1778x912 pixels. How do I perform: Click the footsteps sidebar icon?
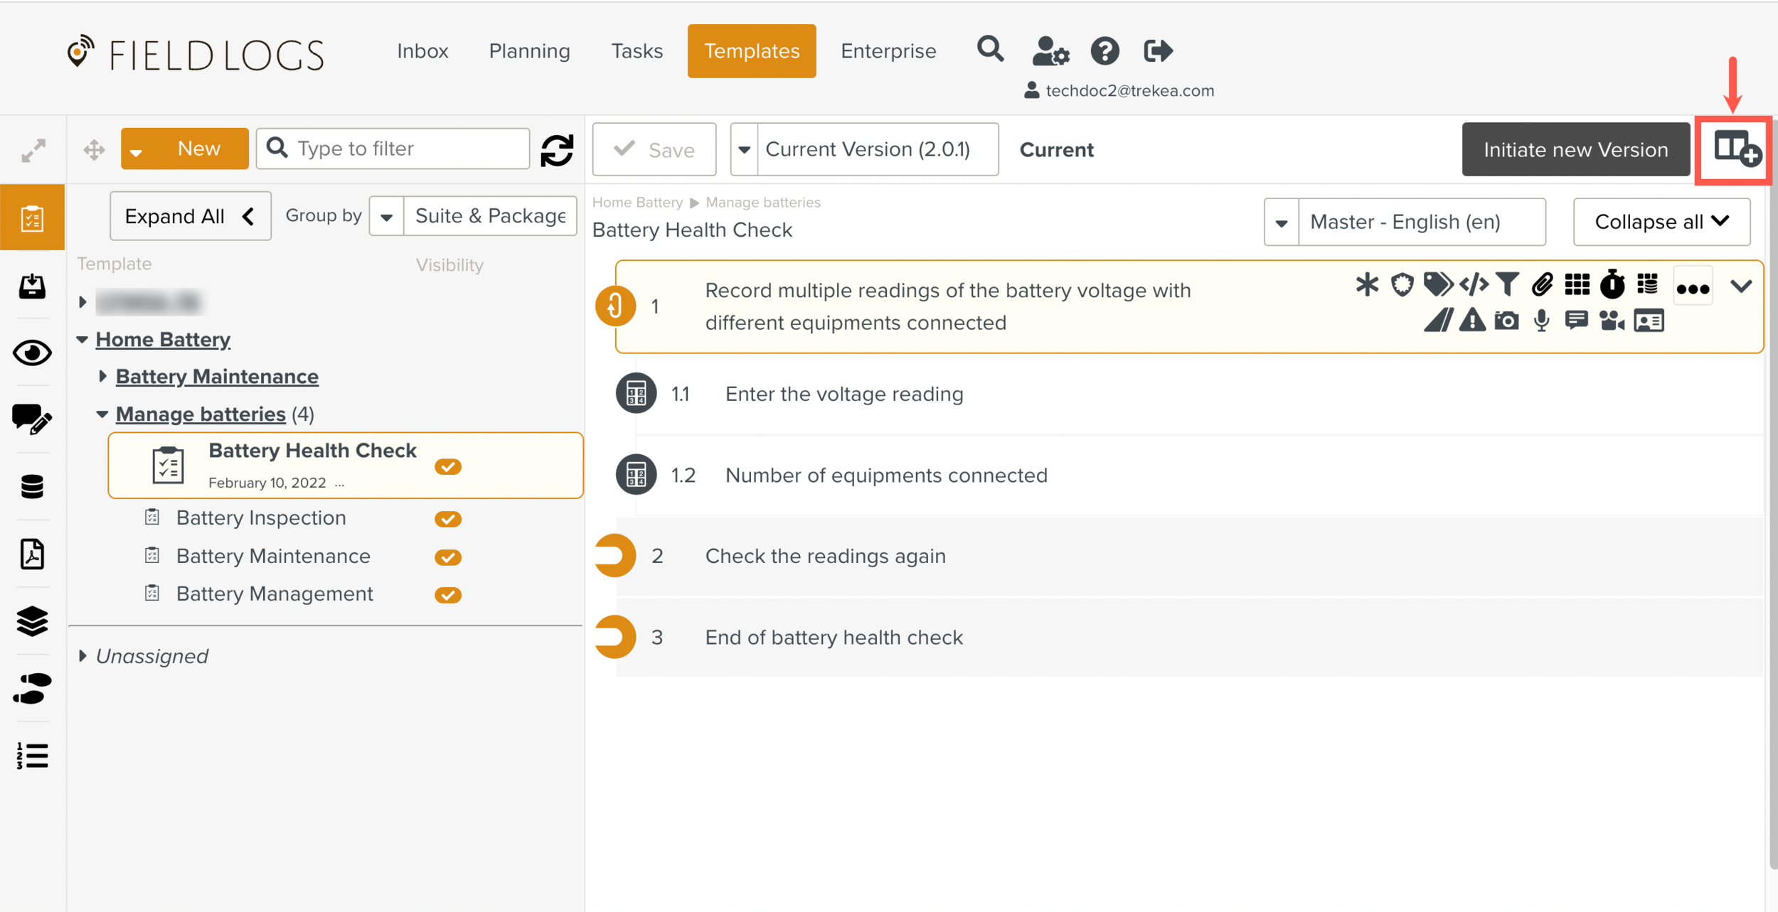tap(32, 688)
